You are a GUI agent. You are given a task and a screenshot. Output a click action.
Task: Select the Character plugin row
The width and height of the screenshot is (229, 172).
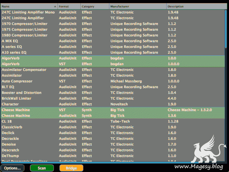(113, 104)
